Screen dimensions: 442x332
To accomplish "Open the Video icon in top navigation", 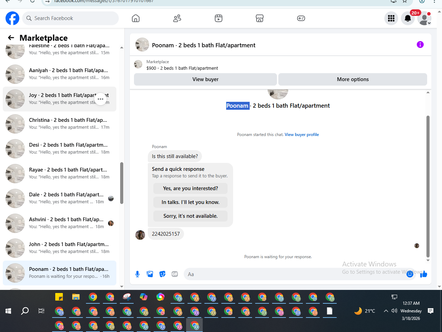I will tap(219, 18).
